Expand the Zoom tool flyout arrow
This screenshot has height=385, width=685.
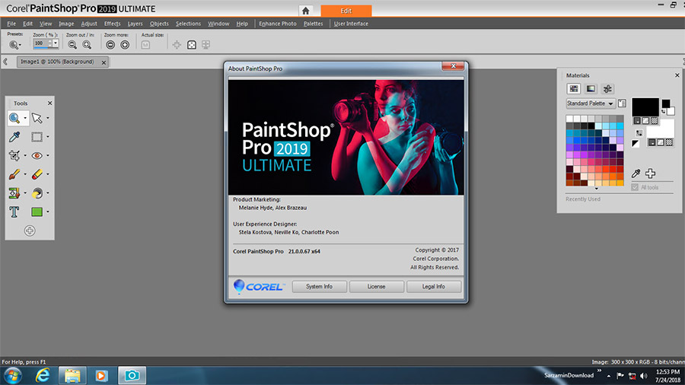point(25,118)
